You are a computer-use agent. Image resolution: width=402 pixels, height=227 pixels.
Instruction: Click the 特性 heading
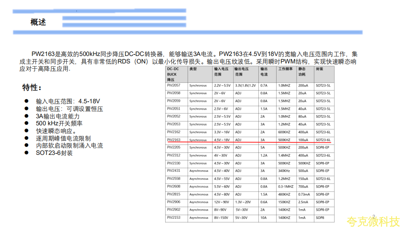tap(32, 87)
